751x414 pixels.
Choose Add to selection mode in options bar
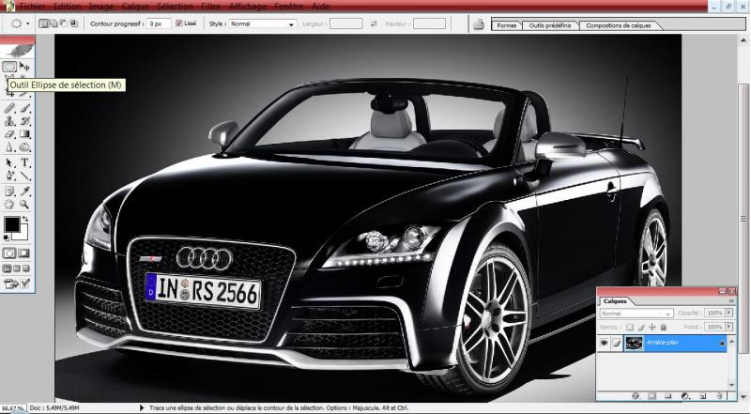pyautogui.click(x=54, y=23)
